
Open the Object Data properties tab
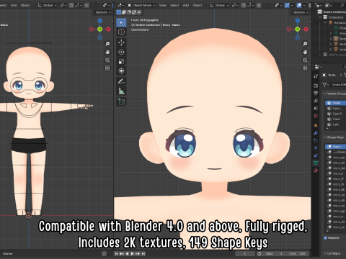click(x=316, y=163)
